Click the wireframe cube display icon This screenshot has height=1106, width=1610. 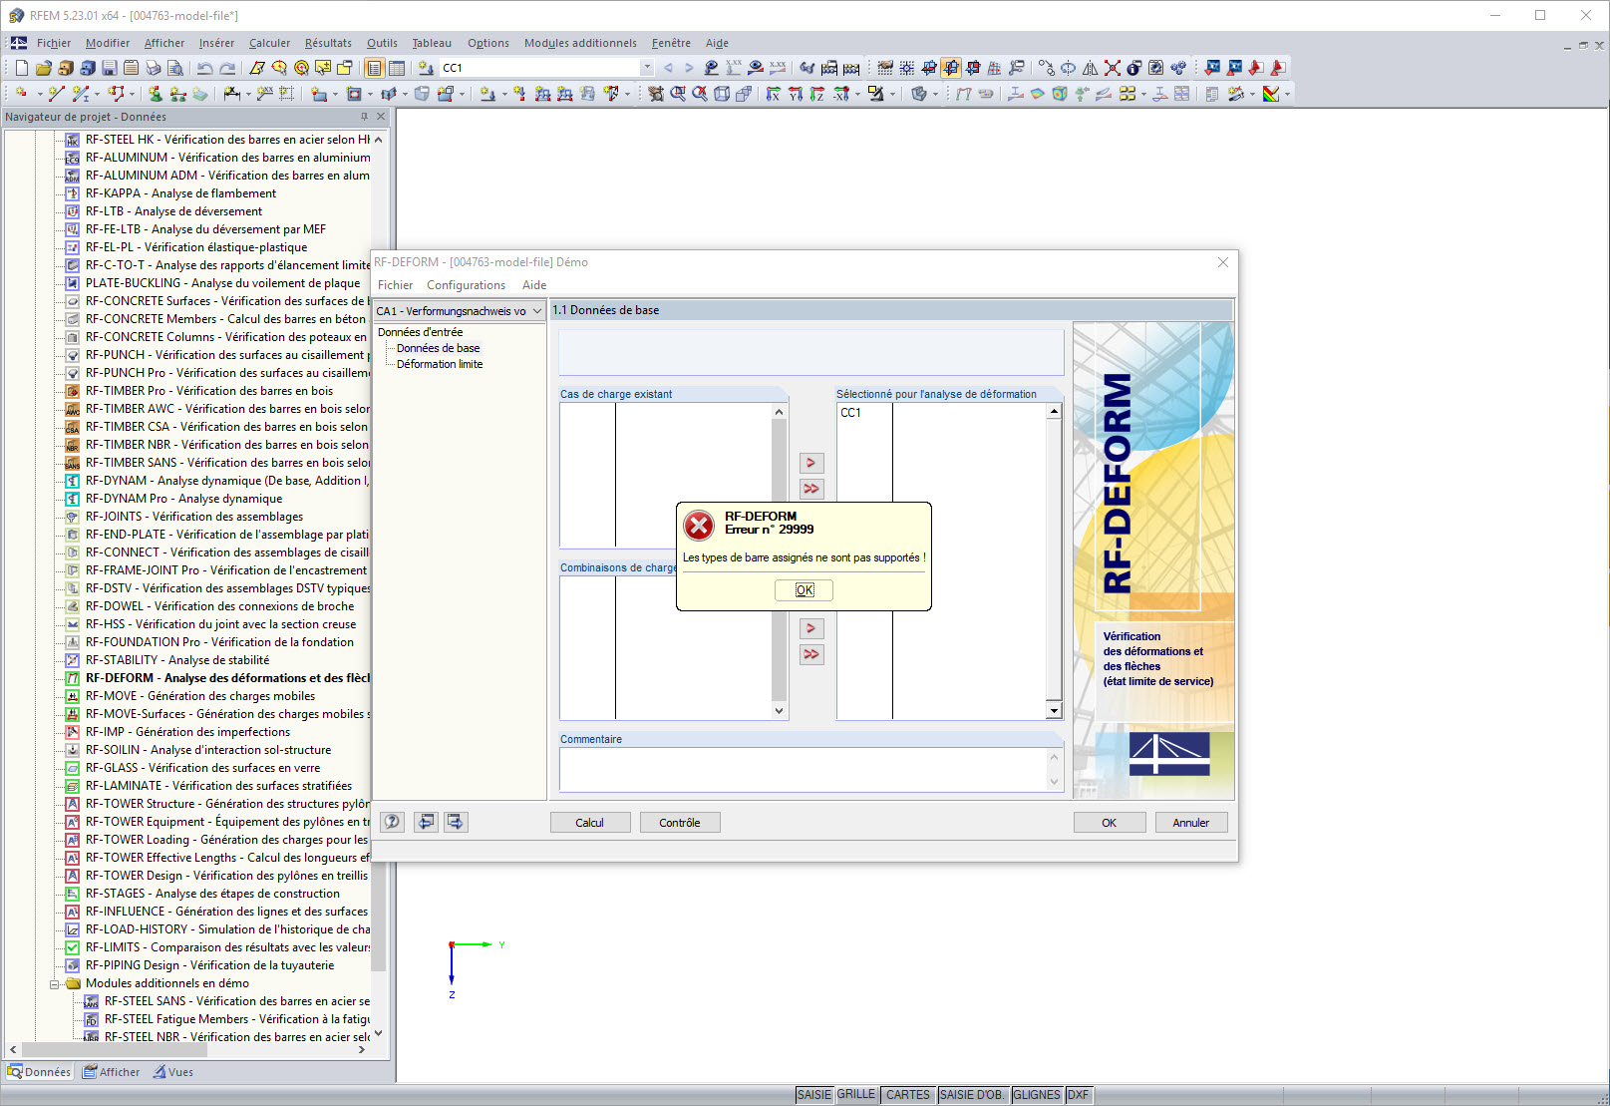tap(722, 94)
